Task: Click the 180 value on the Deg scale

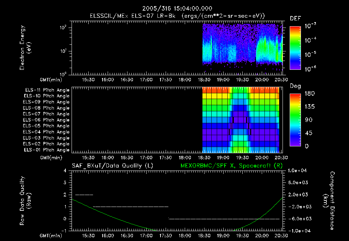Action: pos(309,93)
